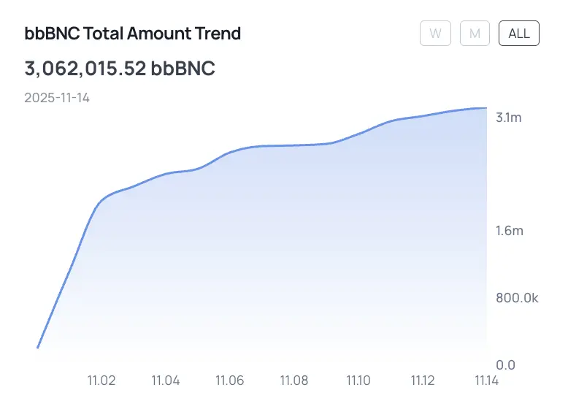Click the bbBNC Total Amount Trend title
Screen dimensions: 568x409
pos(133,34)
